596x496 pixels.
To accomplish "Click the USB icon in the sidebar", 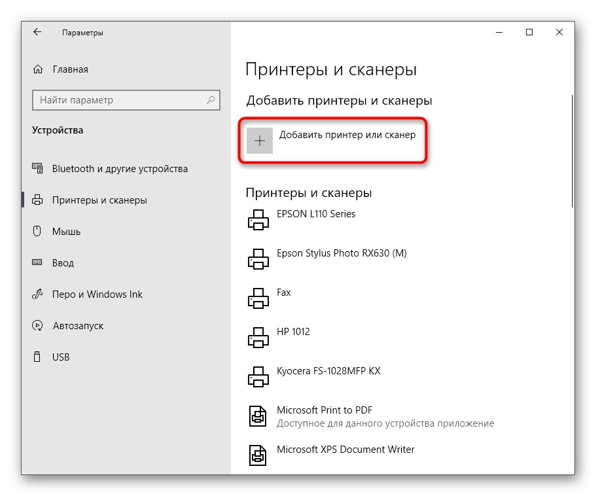I will pyautogui.click(x=37, y=357).
